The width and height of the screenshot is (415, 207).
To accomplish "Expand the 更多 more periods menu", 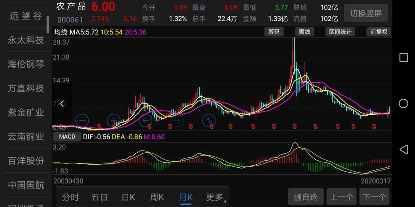I will [x=215, y=197].
